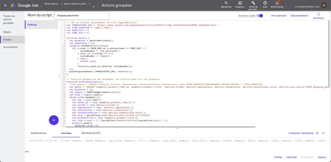Viewport: 331px width, 162px height.
Task: Click the Aperçu button
Action: point(322,157)
